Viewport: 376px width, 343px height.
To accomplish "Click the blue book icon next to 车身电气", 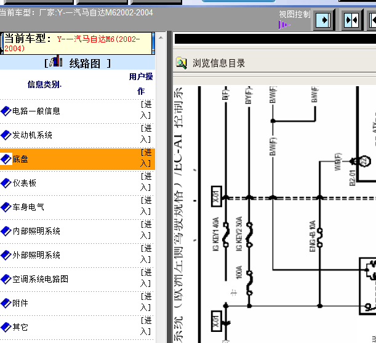I will coord(6,207).
